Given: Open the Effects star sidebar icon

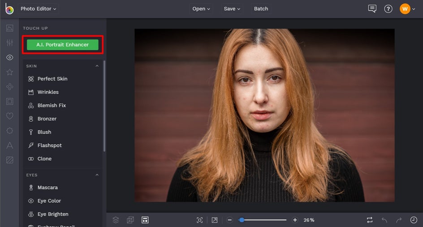Looking at the screenshot, I should pyautogui.click(x=10, y=72).
